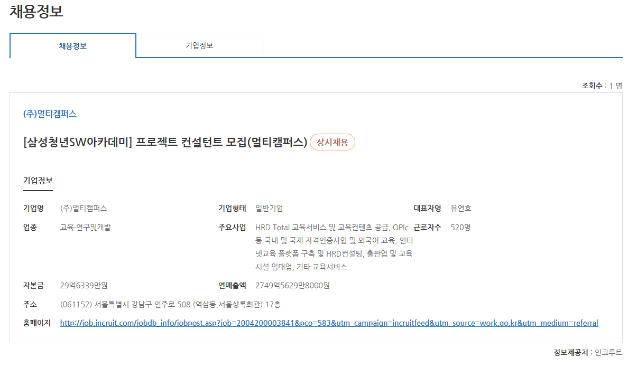Screen dimensions: 628x367
Task: Click the incruit job post homepage URL
Action: [x=329, y=323]
